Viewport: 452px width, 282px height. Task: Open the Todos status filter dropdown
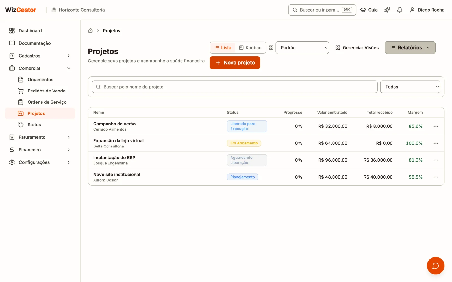[410, 87]
